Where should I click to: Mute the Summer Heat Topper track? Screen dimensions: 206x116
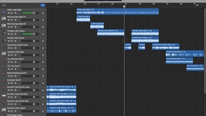[9, 111]
